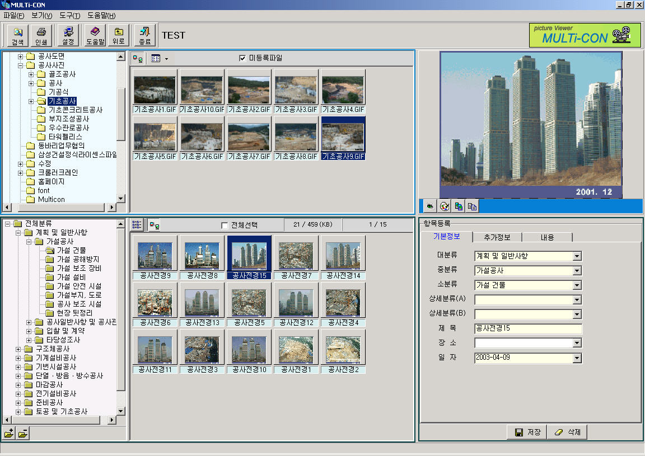Click the 종료 (Exit) door icon
Viewport: 645px width, 456px height.
pos(145,35)
